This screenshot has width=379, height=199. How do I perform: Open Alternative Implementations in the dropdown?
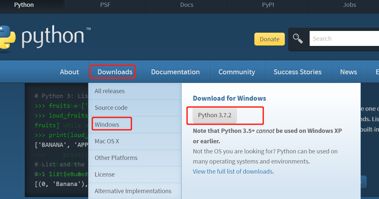pyautogui.click(x=135, y=191)
